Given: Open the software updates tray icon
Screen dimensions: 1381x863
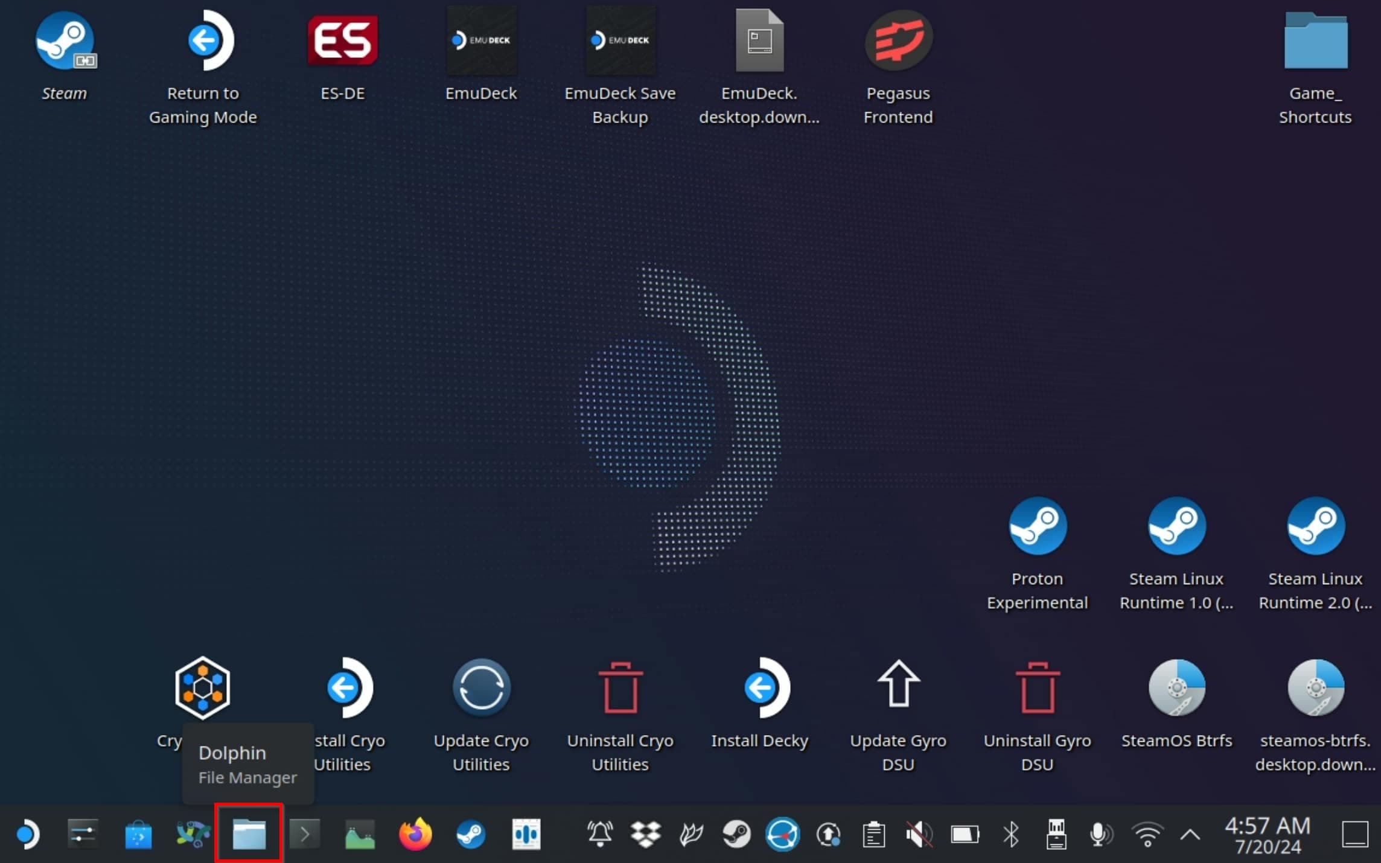Looking at the screenshot, I should [x=828, y=835].
